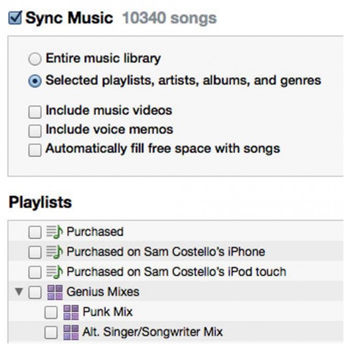Check Alt. Singer/Songwriter Mix checkbox
The height and width of the screenshot is (344, 344).
[x=51, y=332]
